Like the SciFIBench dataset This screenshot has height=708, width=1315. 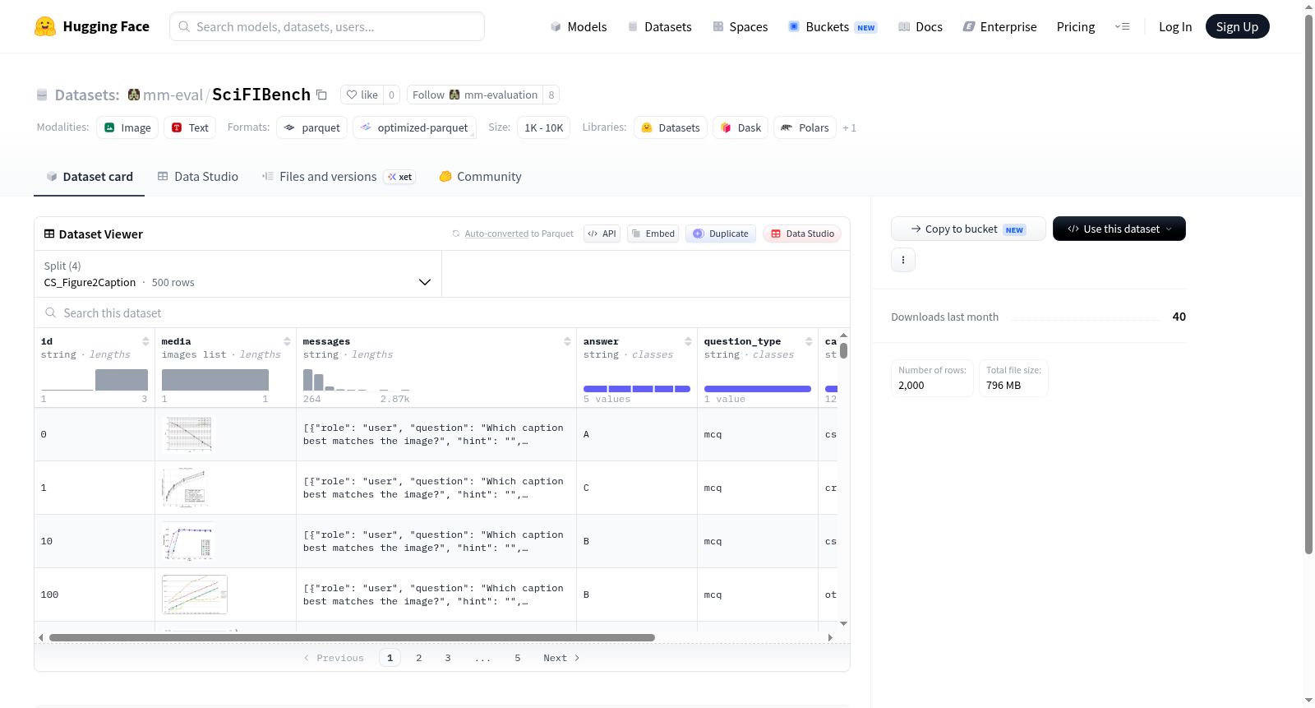[362, 95]
